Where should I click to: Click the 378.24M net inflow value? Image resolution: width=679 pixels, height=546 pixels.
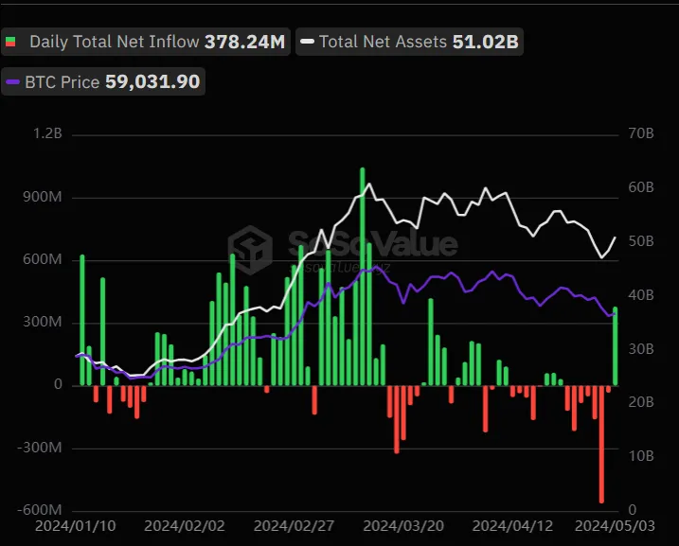[x=244, y=42]
